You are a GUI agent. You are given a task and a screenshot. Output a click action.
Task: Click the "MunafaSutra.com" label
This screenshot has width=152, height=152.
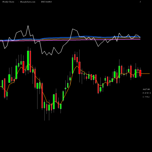(x=28, y=2)
